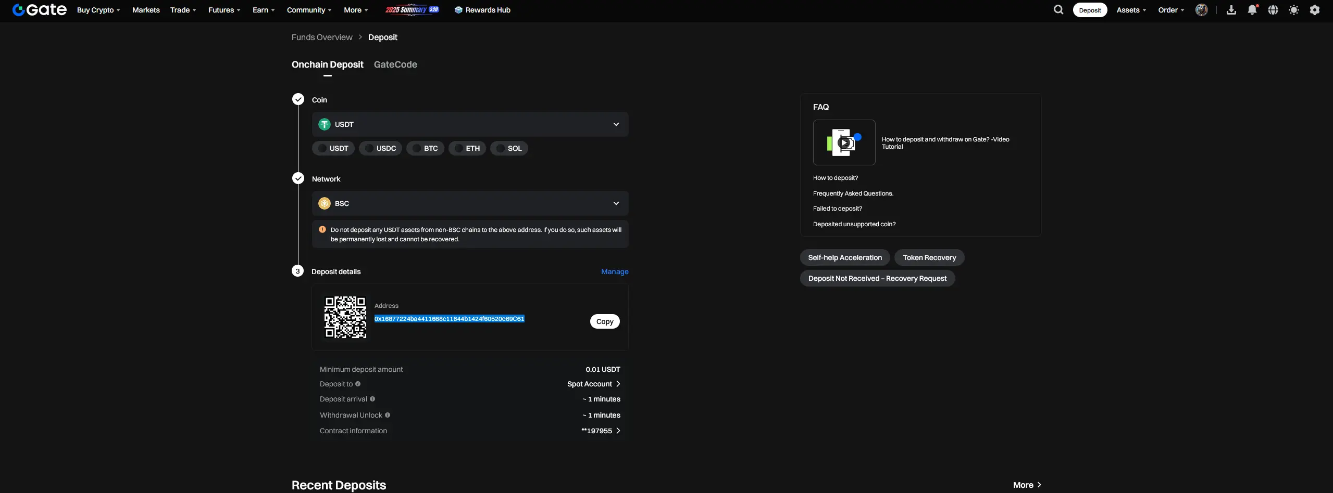Click the download app icon
The height and width of the screenshot is (493, 1333).
[x=1231, y=10]
